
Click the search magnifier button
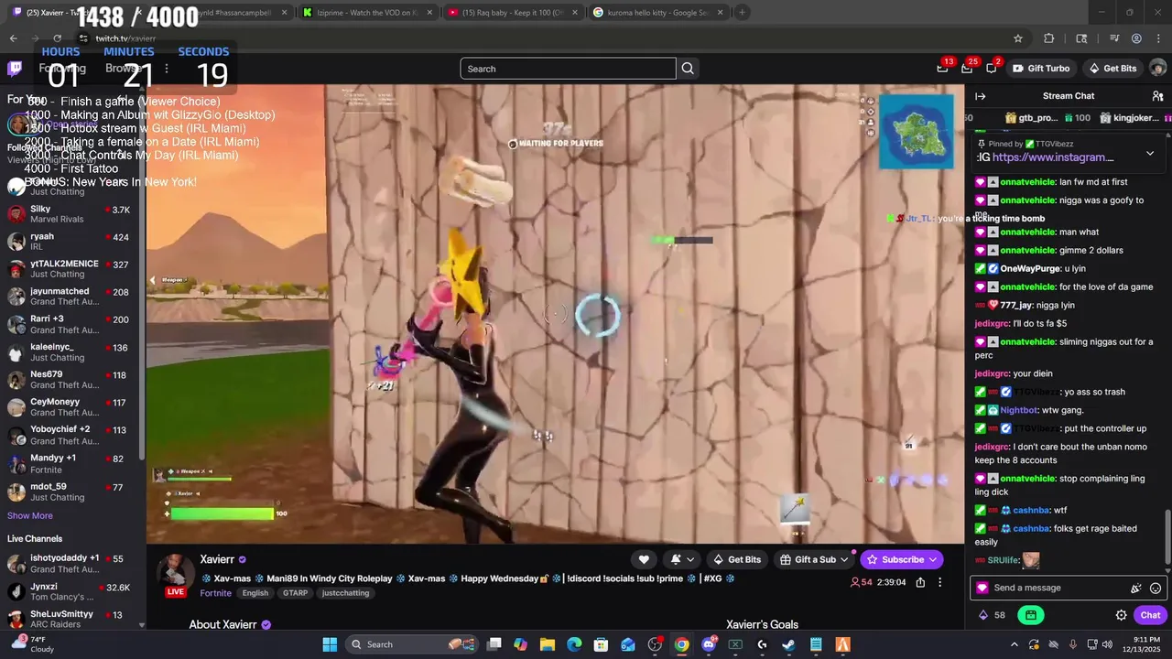tap(688, 69)
